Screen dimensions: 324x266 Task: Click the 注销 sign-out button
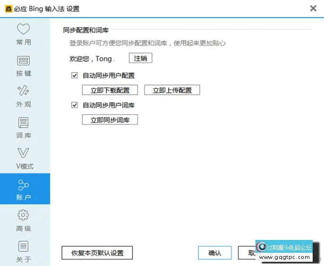tap(140, 58)
